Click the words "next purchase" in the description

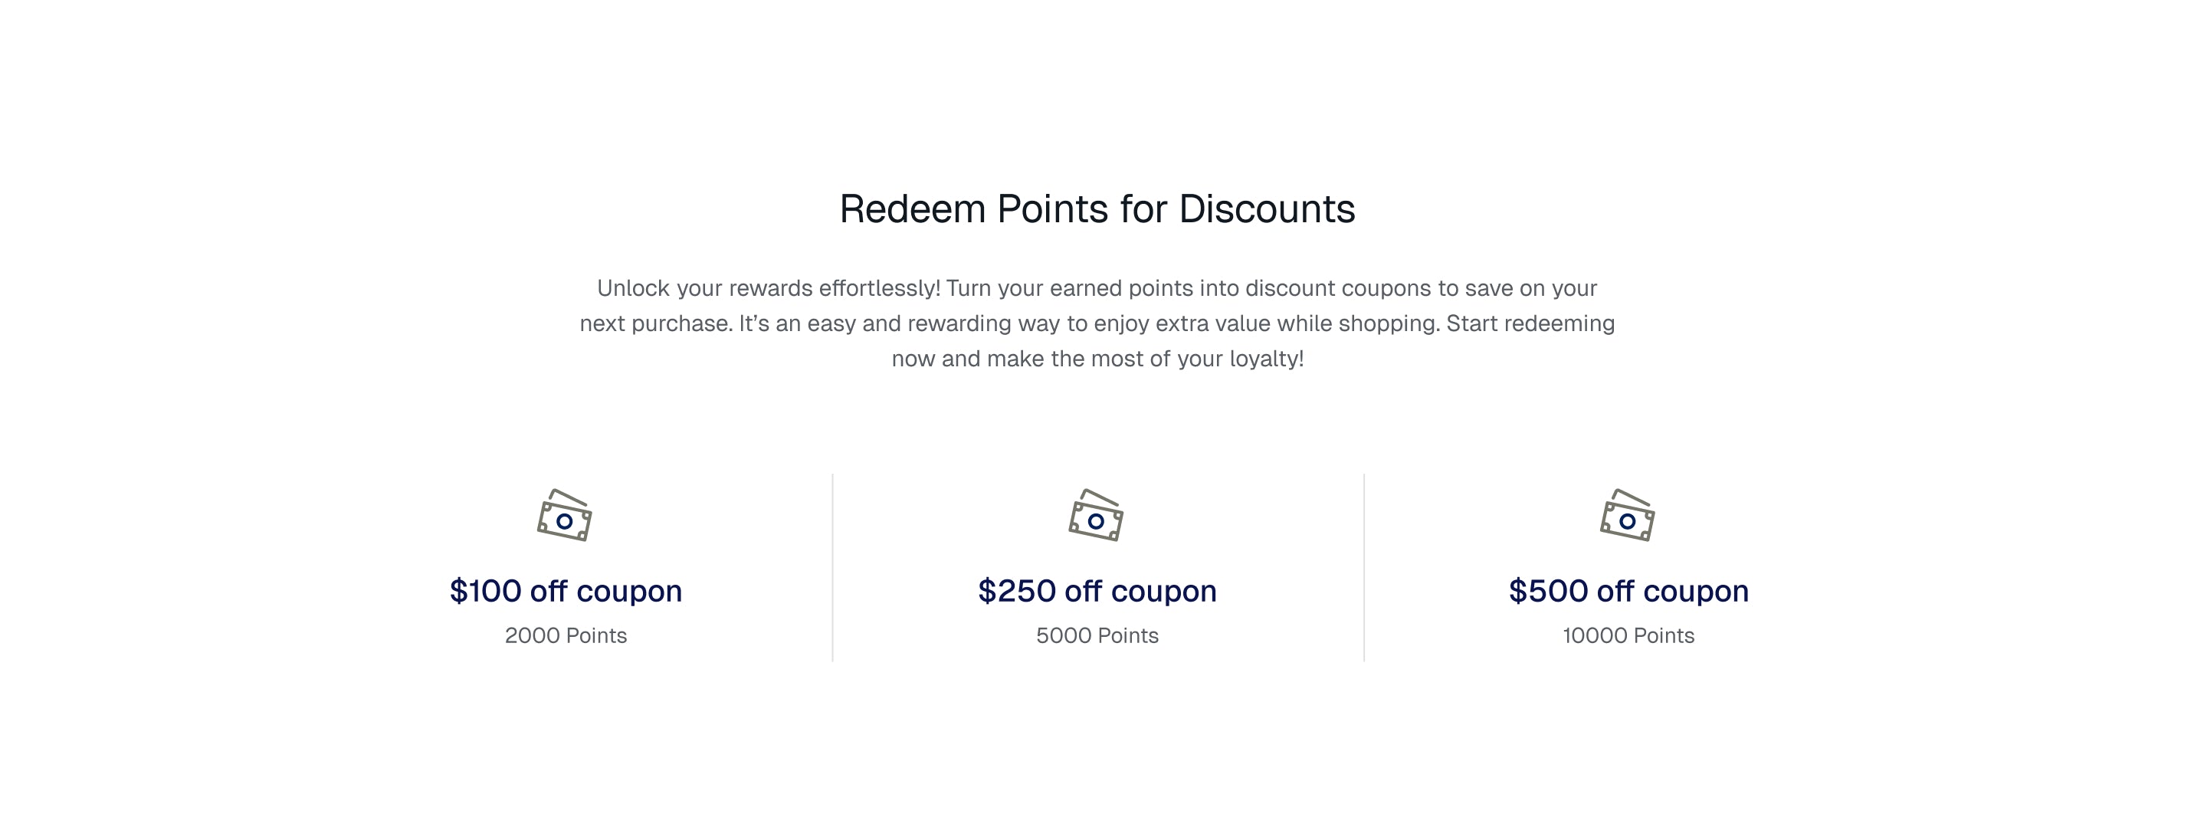[654, 323]
